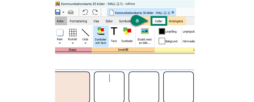The image size is (254, 102).
Task: Choose Text only content mode
Action: coord(114,35)
